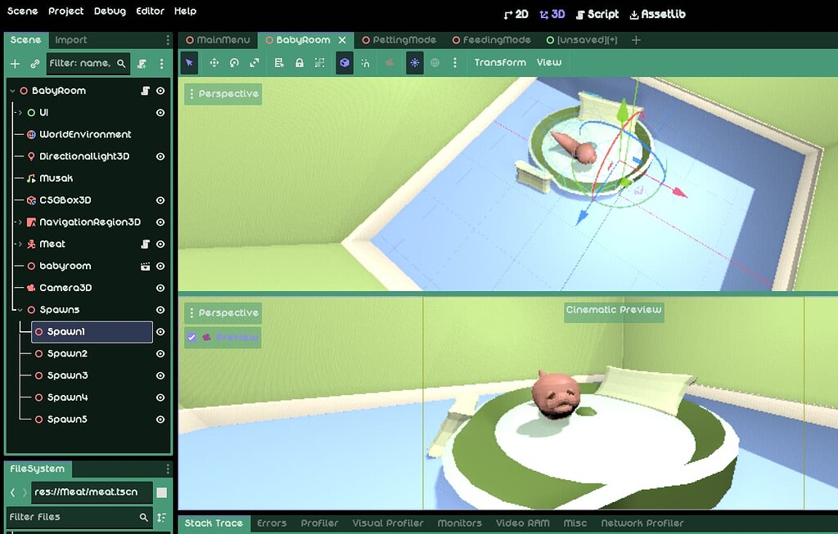Viewport: 838px width, 534px height.
Task: Open file sort options icon
Action: click(161, 518)
